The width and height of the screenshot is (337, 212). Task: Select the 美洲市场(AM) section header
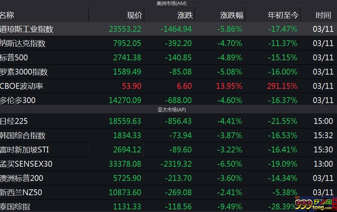[x=172, y=3]
